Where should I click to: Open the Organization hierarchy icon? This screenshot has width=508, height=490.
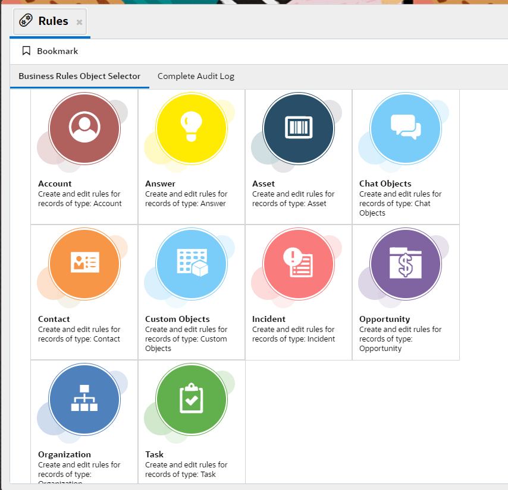84,399
